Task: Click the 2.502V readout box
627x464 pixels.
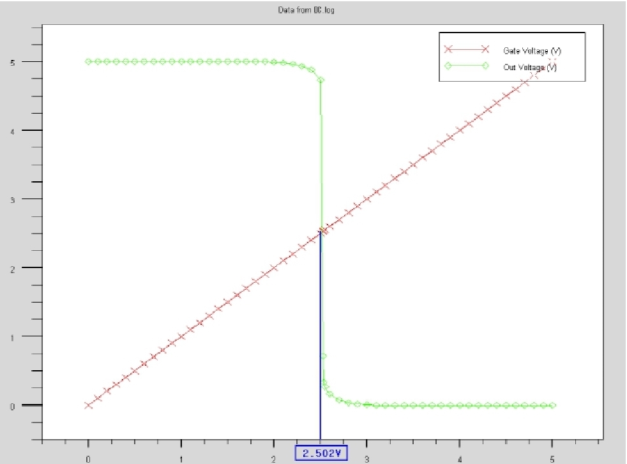Action: pyautogui.click(x=321, y=453)
